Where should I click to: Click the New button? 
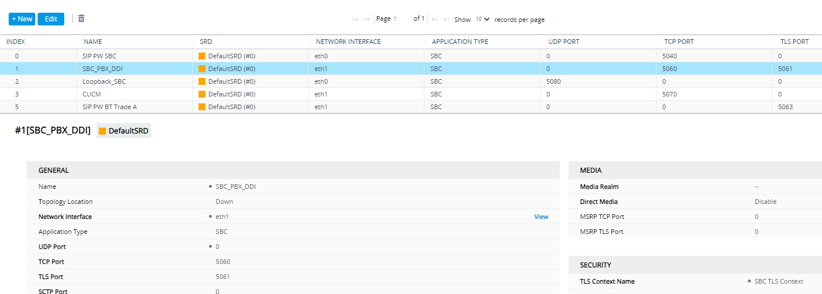tap(22, 19)
